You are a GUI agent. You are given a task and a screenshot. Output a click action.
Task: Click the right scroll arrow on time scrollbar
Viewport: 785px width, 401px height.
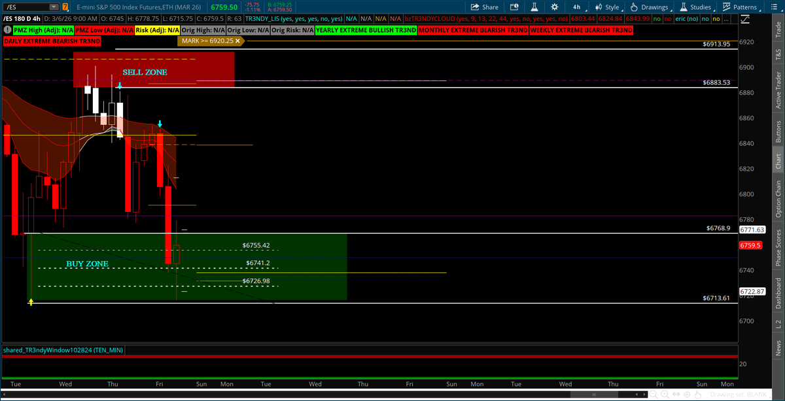click(644, 394)
